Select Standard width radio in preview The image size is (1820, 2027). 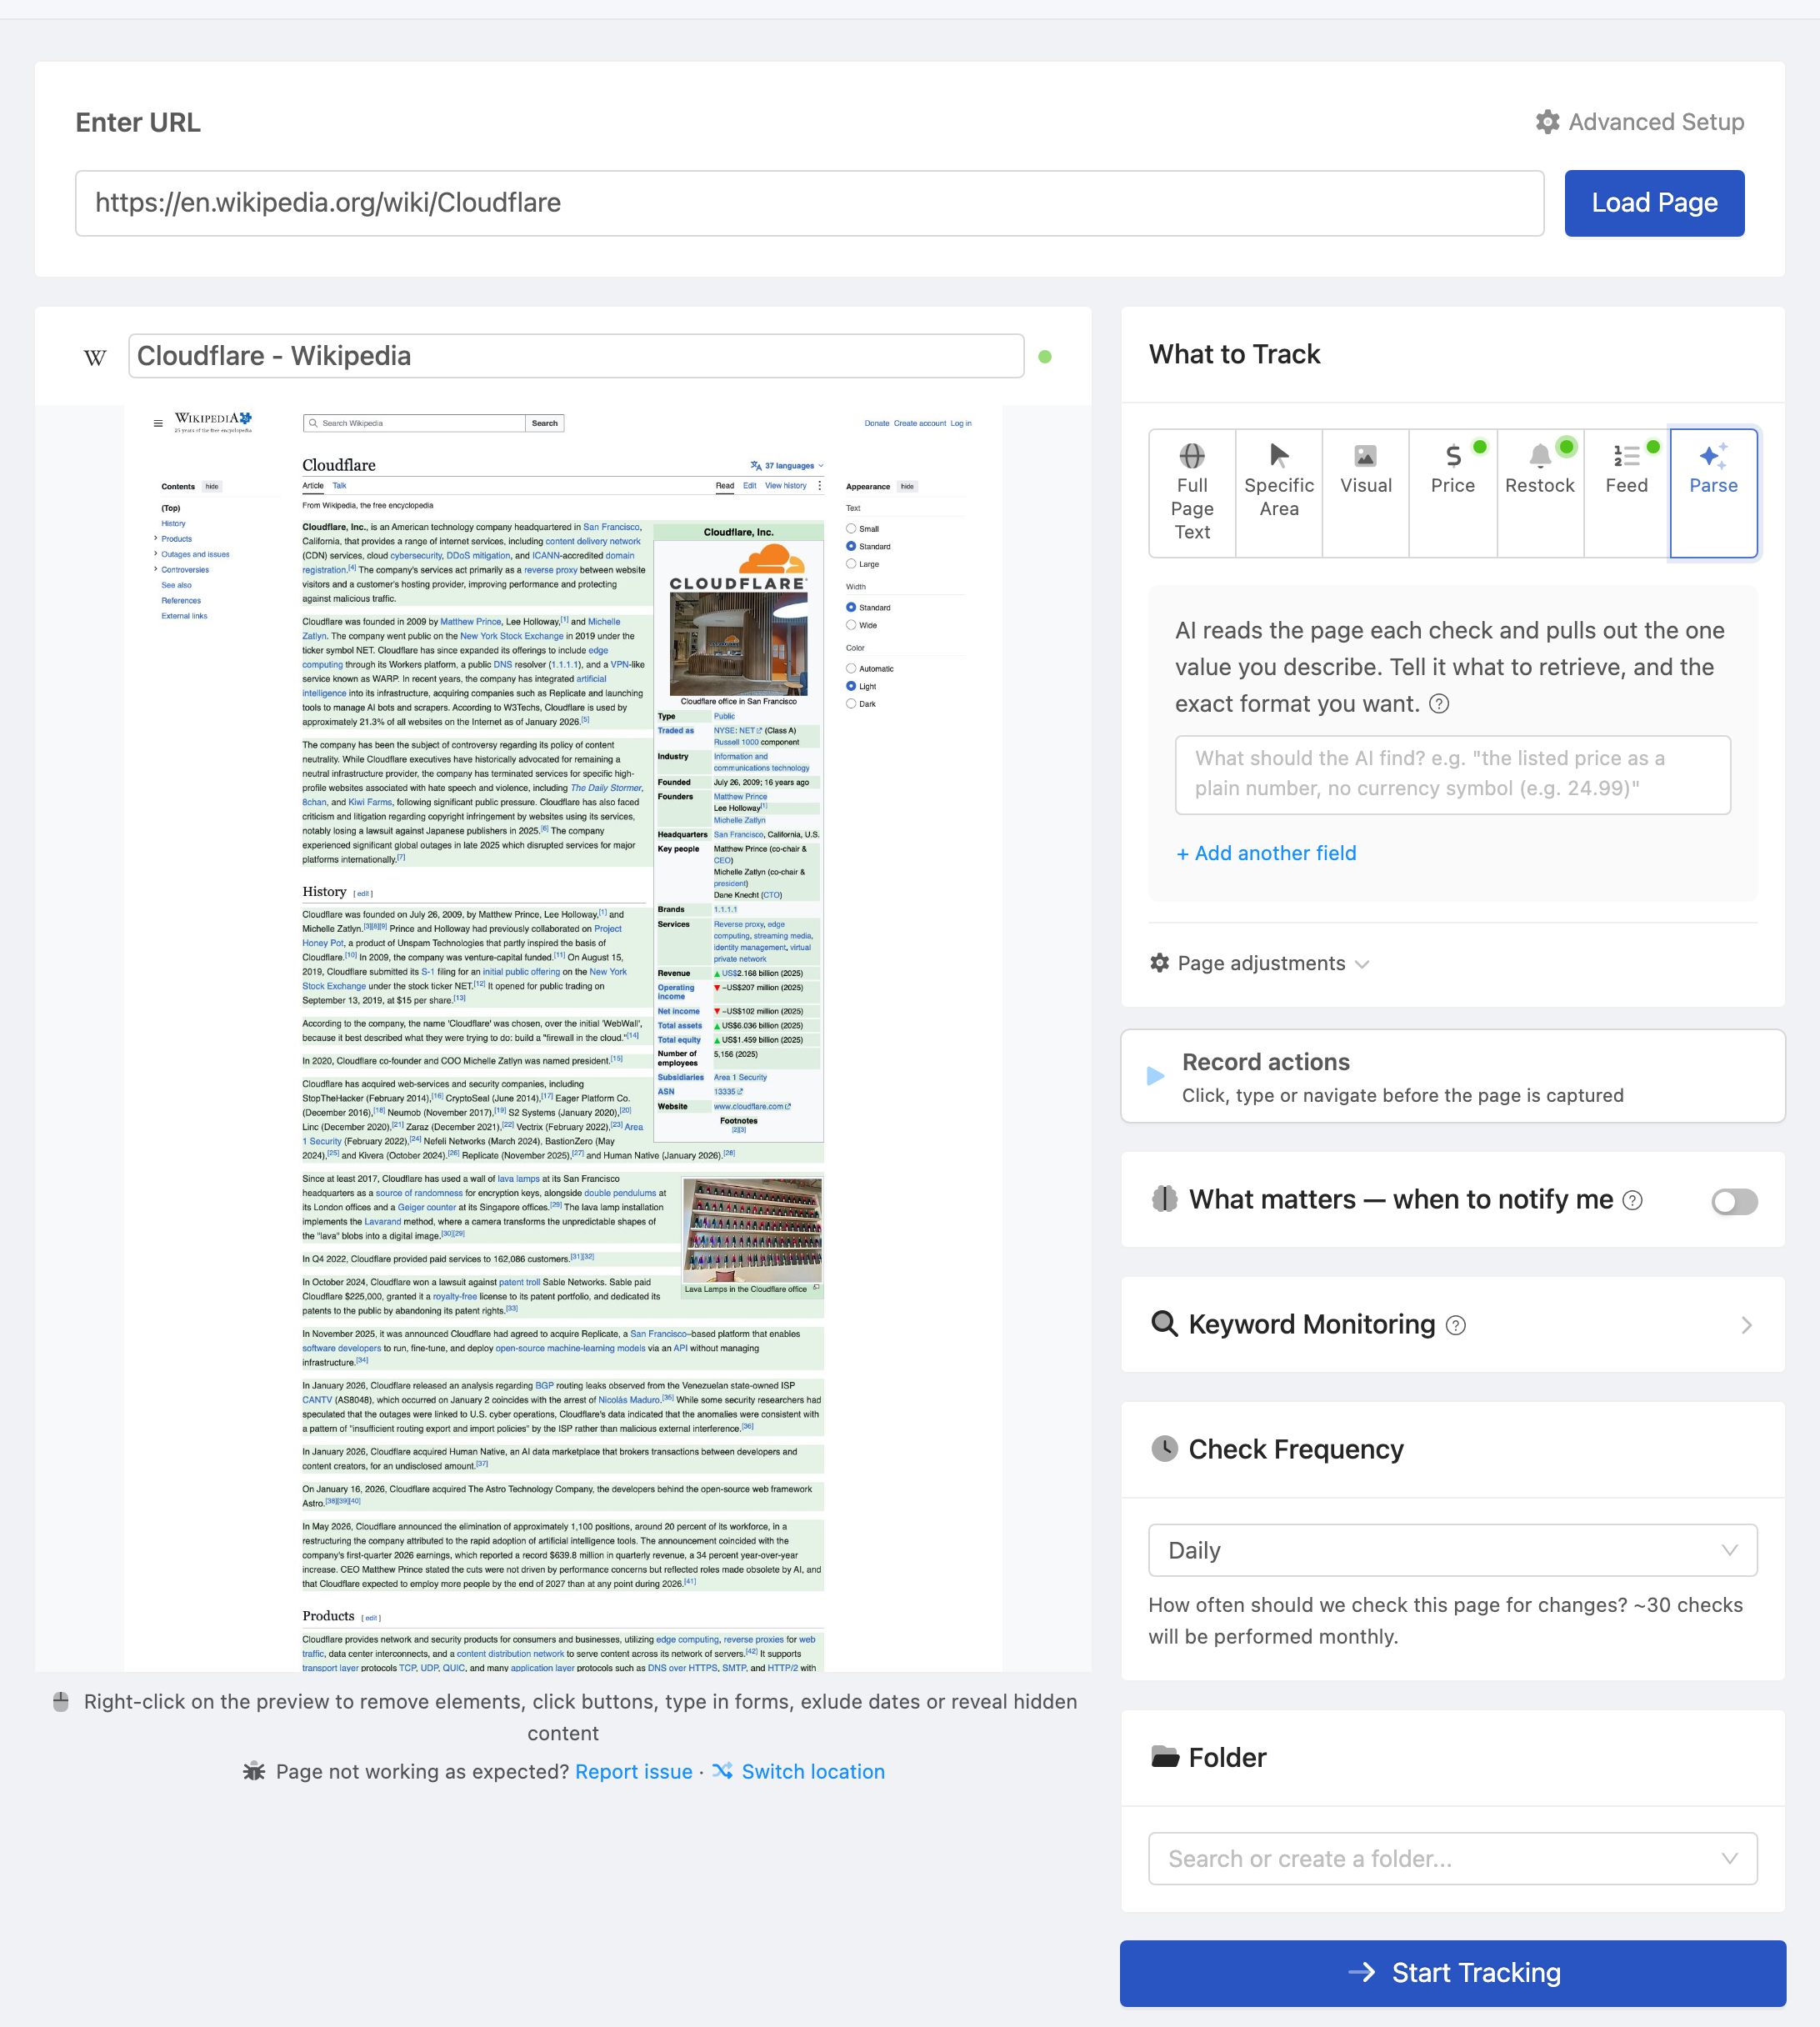[x=851, y=607]
